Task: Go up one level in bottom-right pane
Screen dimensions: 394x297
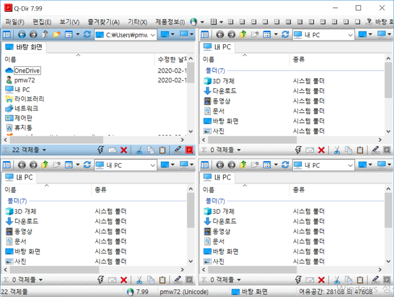Action: tap(243, 165)
